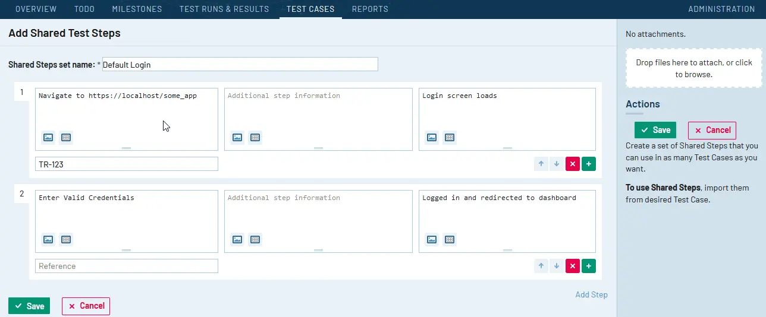Move step 2 down with arrow button
766x317 pixels.
click(x=557, y=266)
